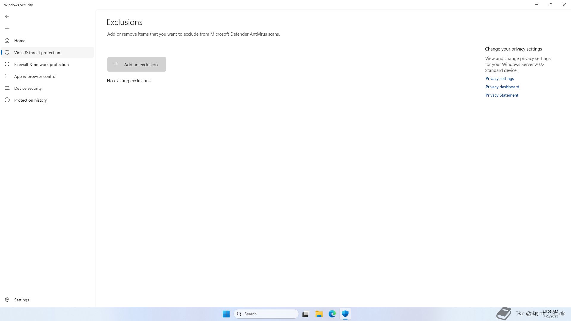Screen dimensions: 571x321
Task: Minimize the Windows Security window
Action: click(537, 5)
